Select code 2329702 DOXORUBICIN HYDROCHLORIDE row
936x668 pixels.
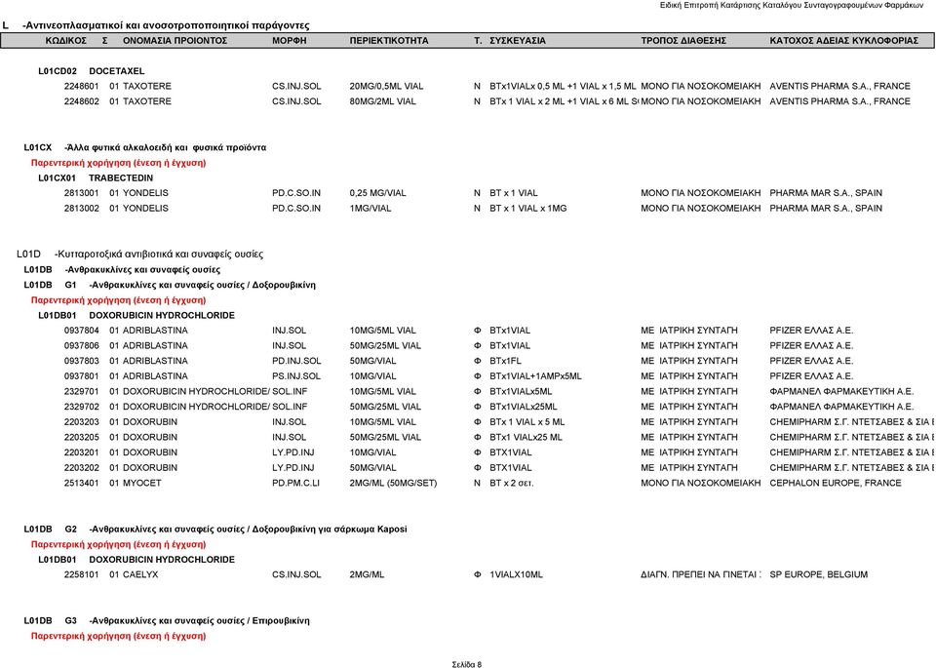click(x=82, y=407)
